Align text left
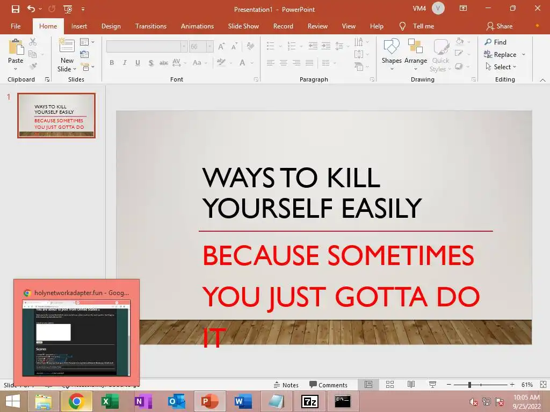Screen dimensions: 550x412 270,63
